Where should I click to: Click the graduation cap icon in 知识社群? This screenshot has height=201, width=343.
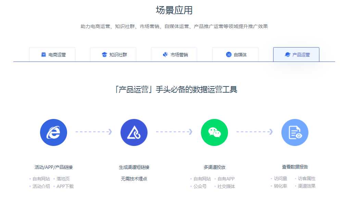tap(104, 55)
